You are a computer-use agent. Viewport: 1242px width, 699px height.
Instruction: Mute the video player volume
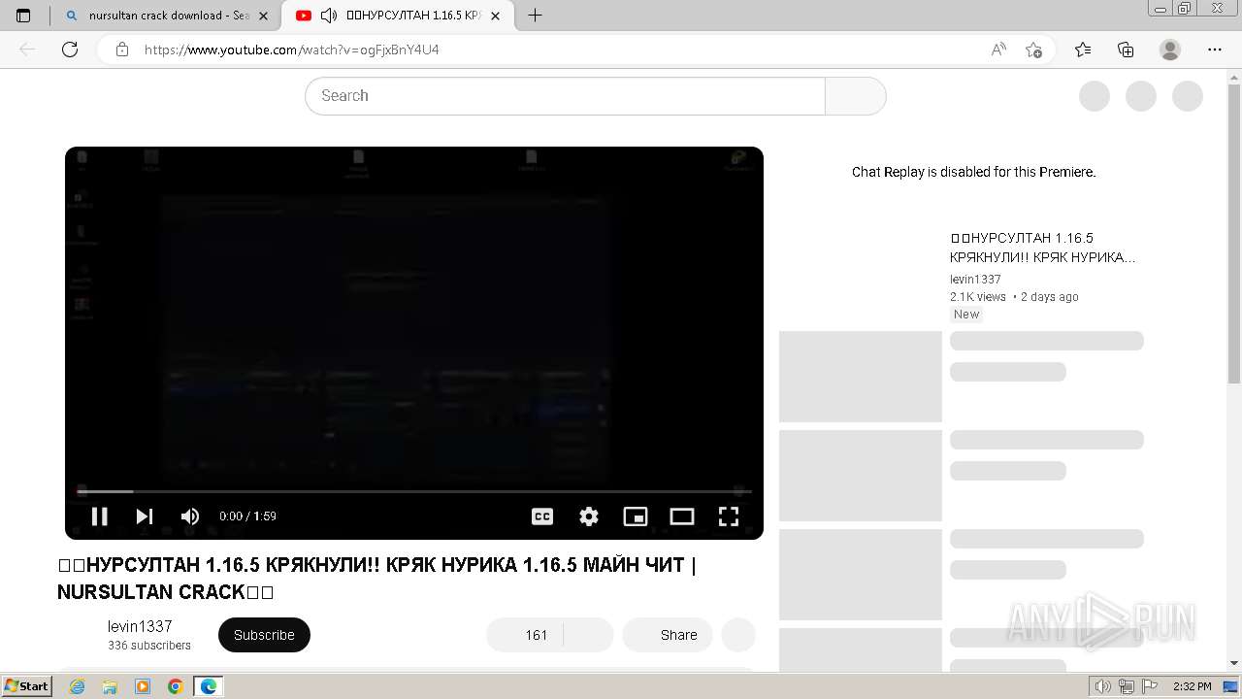pyautogui.click(x=190, y=516)
